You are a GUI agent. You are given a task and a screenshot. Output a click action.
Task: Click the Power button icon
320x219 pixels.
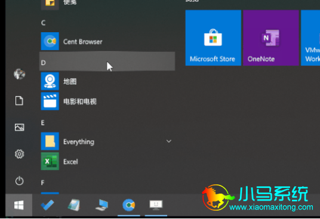(x=19, y=181)
